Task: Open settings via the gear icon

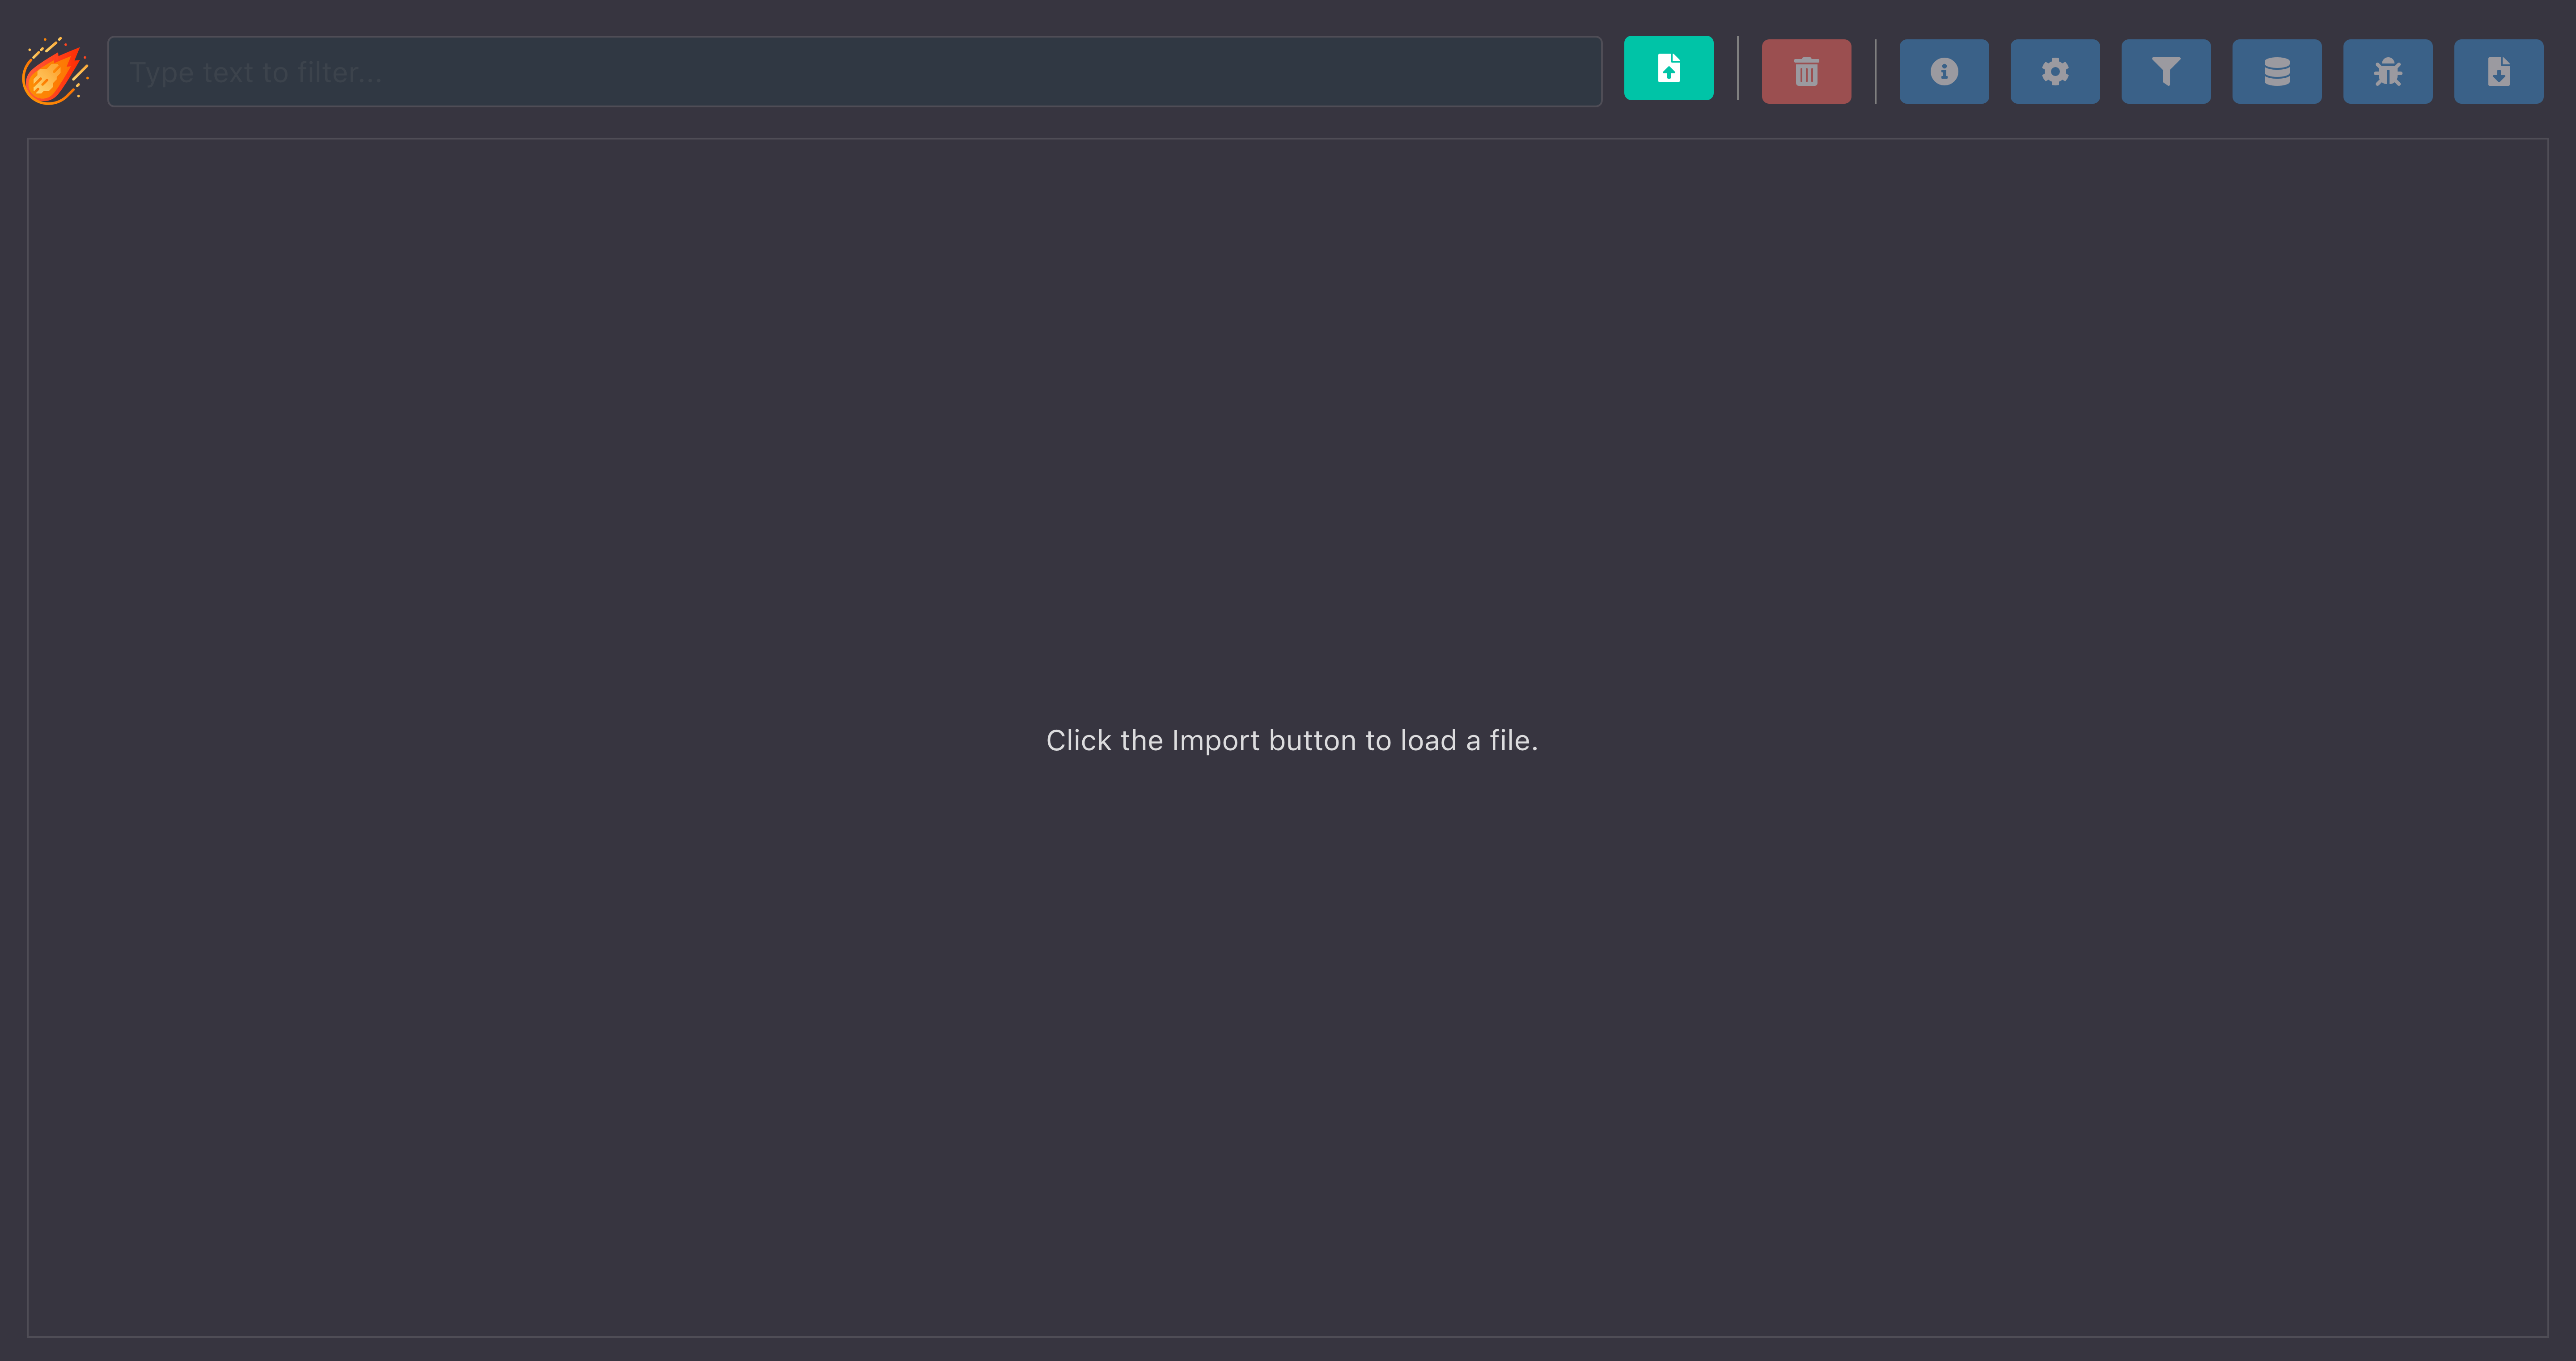Action: [2055, 72]
